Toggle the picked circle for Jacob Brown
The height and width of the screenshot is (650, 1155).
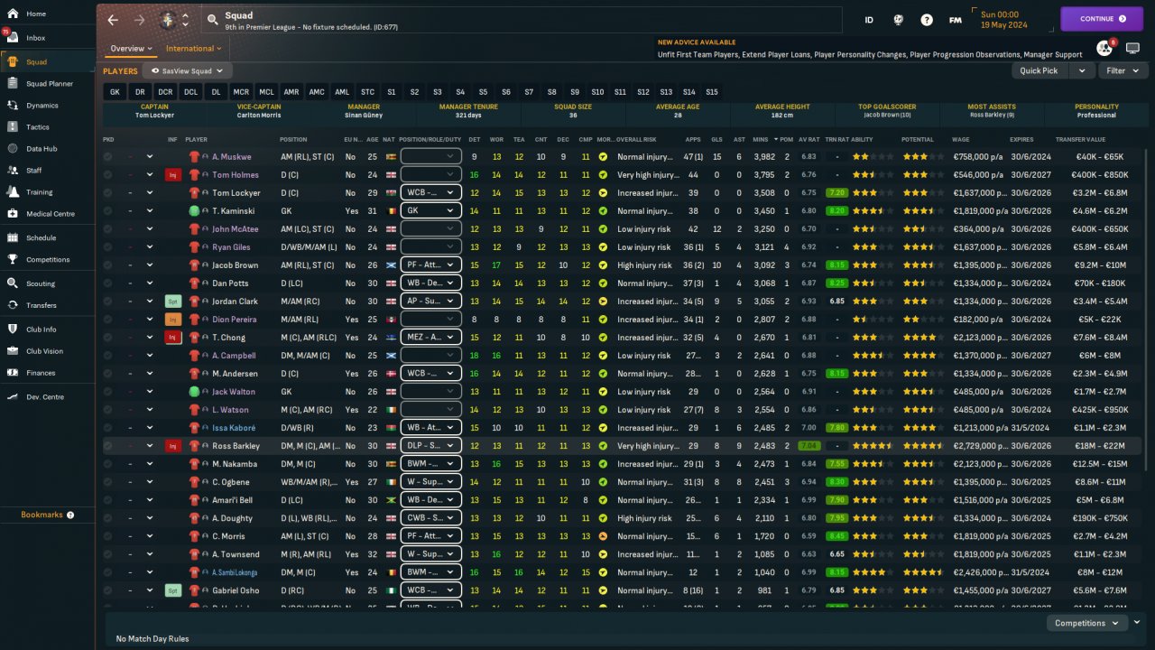tap(108, 265)
